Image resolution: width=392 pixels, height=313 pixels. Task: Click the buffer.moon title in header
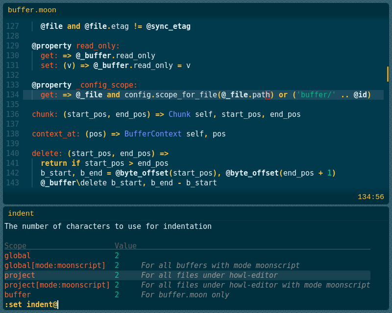32,10
